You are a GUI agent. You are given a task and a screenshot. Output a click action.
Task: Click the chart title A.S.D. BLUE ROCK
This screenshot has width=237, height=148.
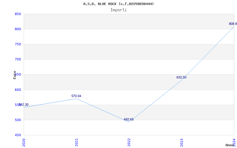point(118,4)
